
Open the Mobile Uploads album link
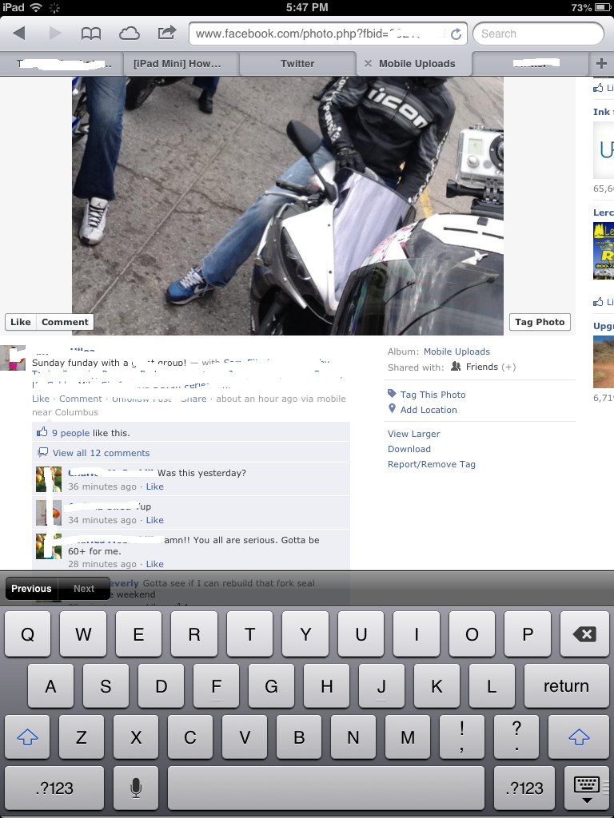(457, 351)
